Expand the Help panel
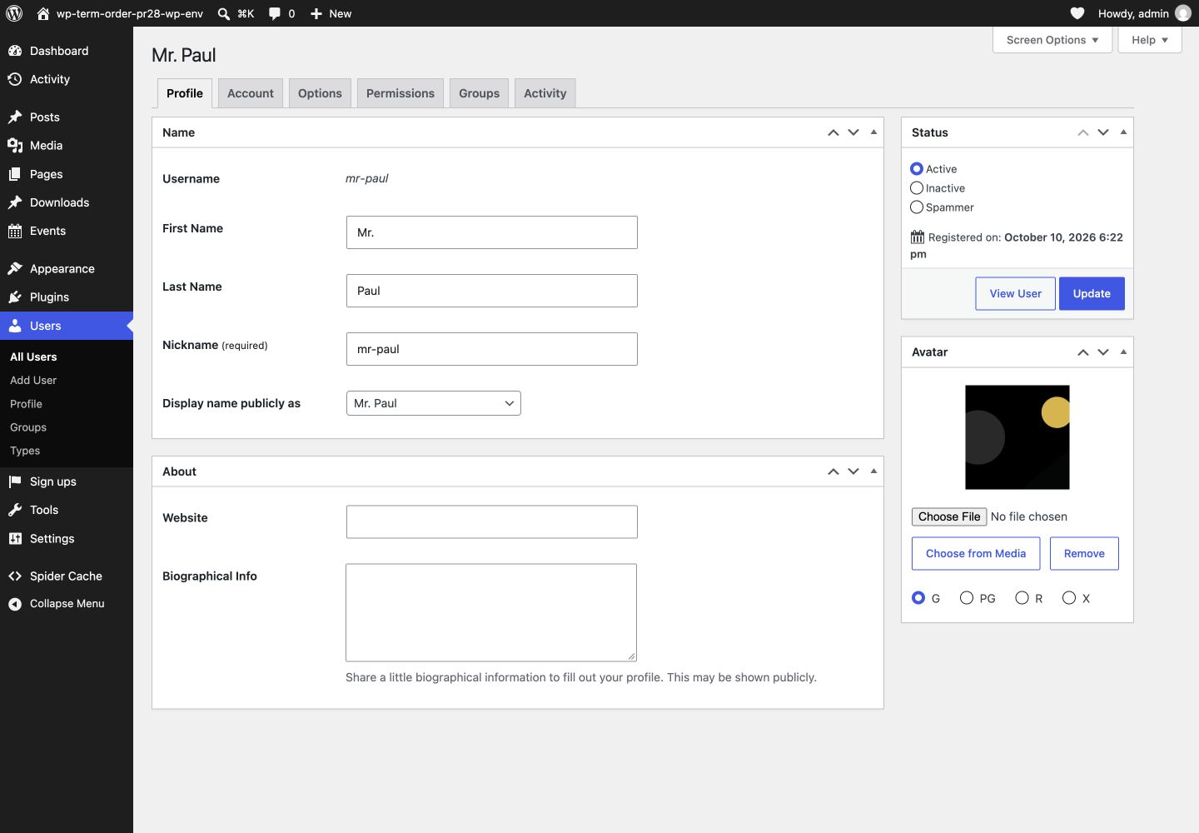This screenshot has width=1199, height=833. pyautogui.click(x=1150, y=40)
